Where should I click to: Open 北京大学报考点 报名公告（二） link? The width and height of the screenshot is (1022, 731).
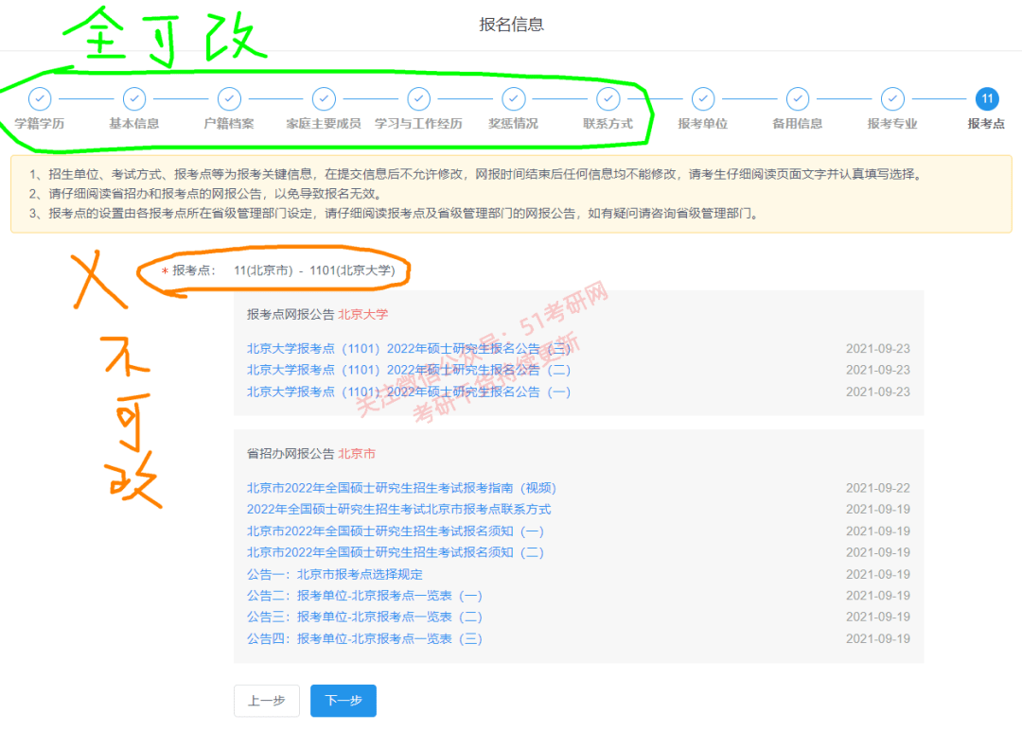(409, 370)
